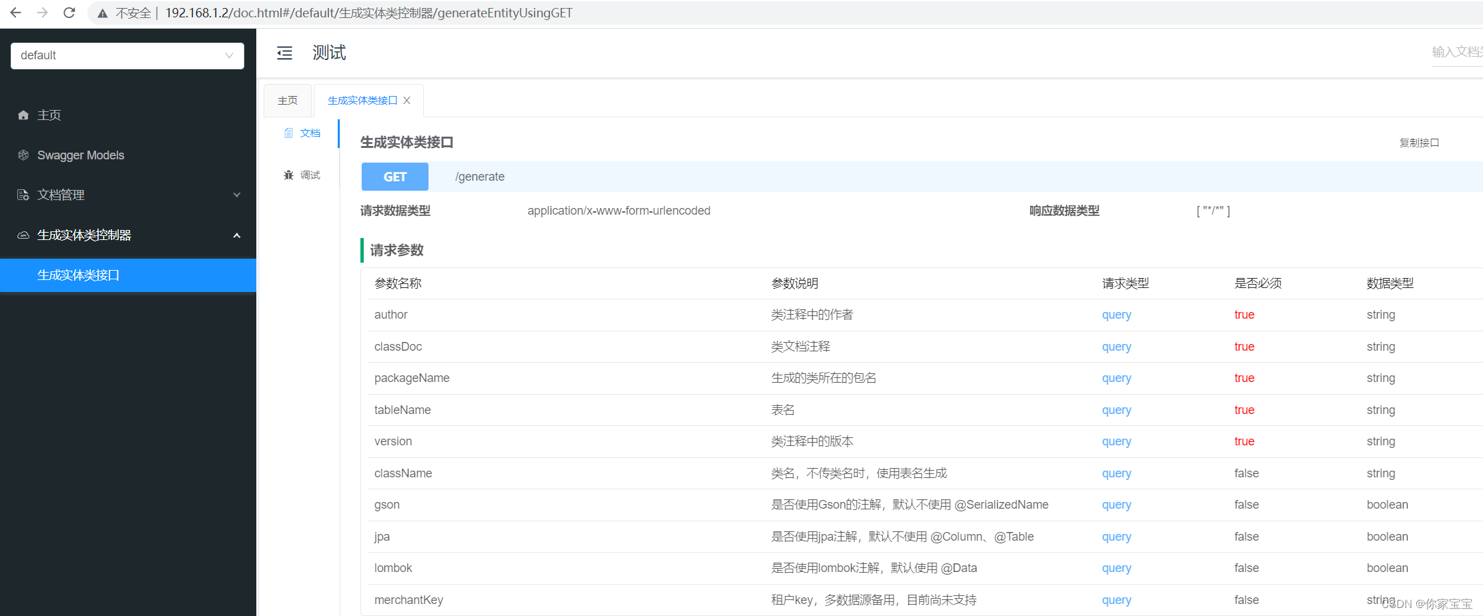This screenshot has width=1483, height=616.
Task: Close the 生成实体类接口 tab
Action: point(407,100)
